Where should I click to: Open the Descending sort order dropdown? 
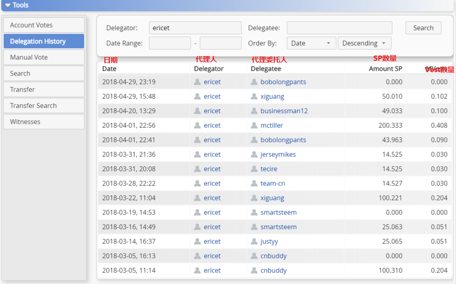(364, 43)
